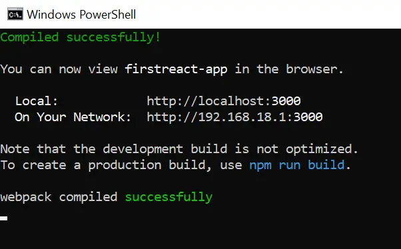Click the webpack compiled text

click(59, 197)
